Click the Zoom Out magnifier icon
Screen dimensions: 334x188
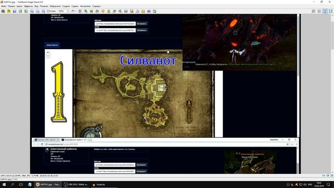pyautogui.click(x=38, y=11)
